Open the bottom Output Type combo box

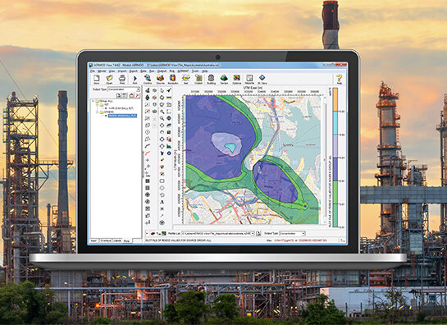tap(292, 233)
